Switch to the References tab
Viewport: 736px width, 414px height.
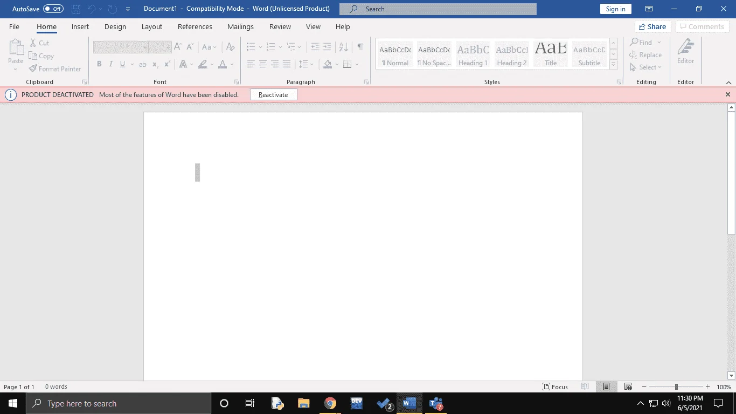[195, 26]
